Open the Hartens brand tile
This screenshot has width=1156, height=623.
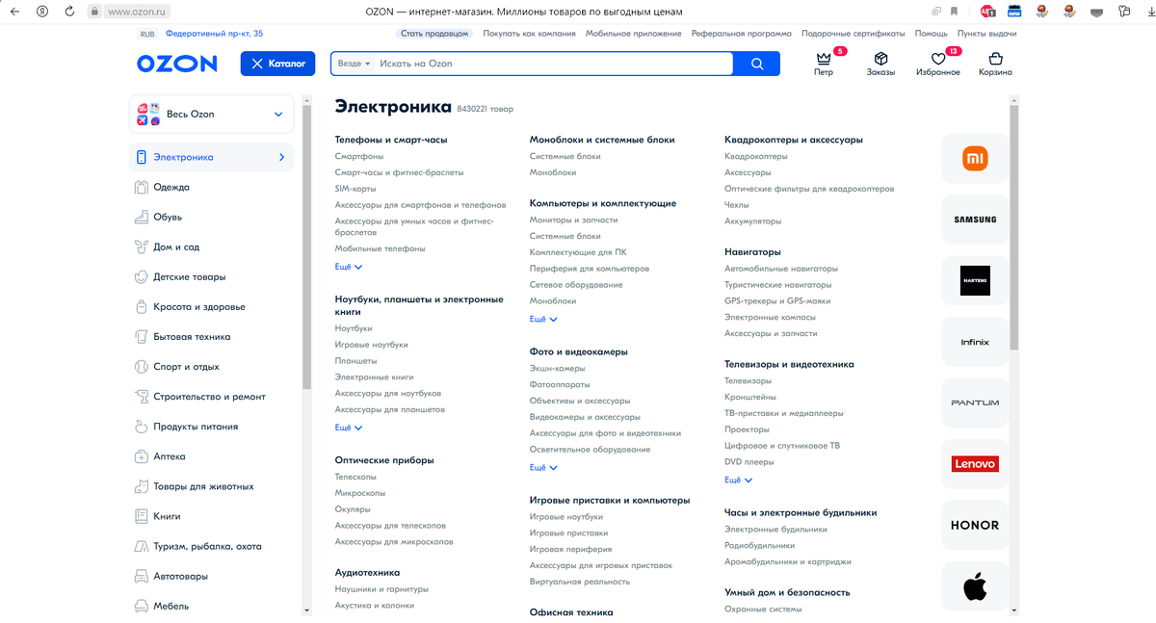(975, 280)
